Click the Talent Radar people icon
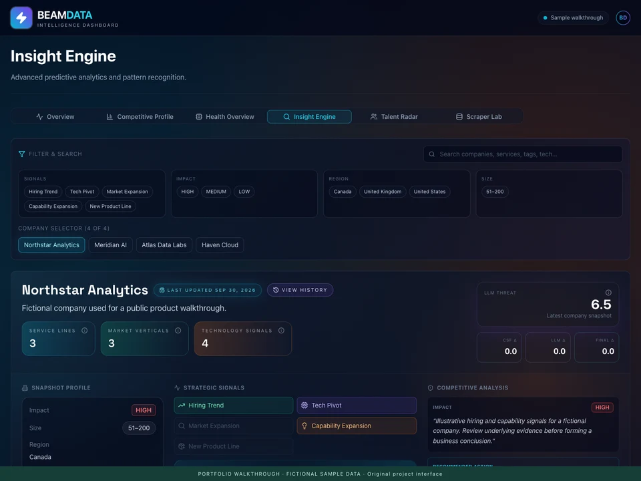Viewport: 641px width, 481px height. [x=374, y=116]
